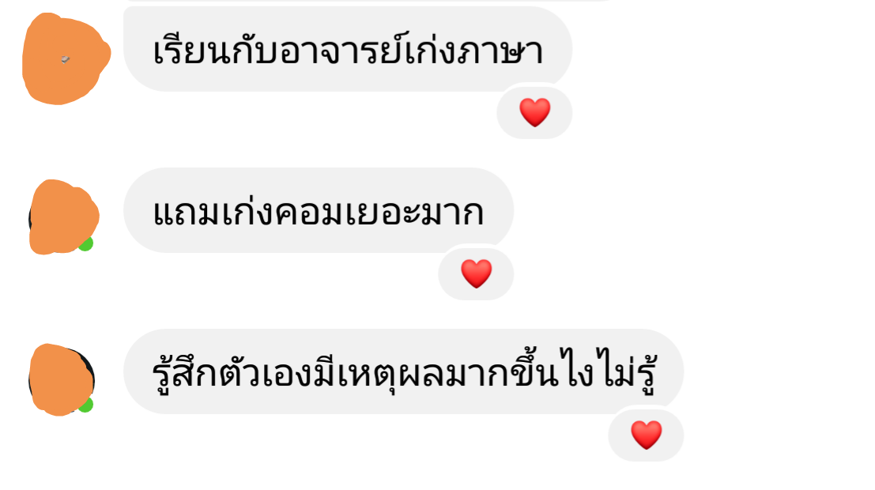Open sender avatar beside "เรียนกับอาจารย์เก่งภาษา"

coord(66,58)
